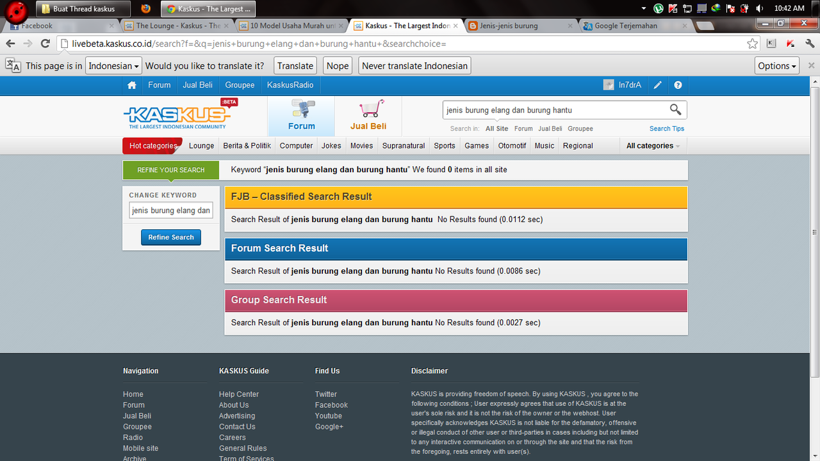This screenshot has width=820, height=461.
Task: Open Otomotif category
Action: click(512, 146)
